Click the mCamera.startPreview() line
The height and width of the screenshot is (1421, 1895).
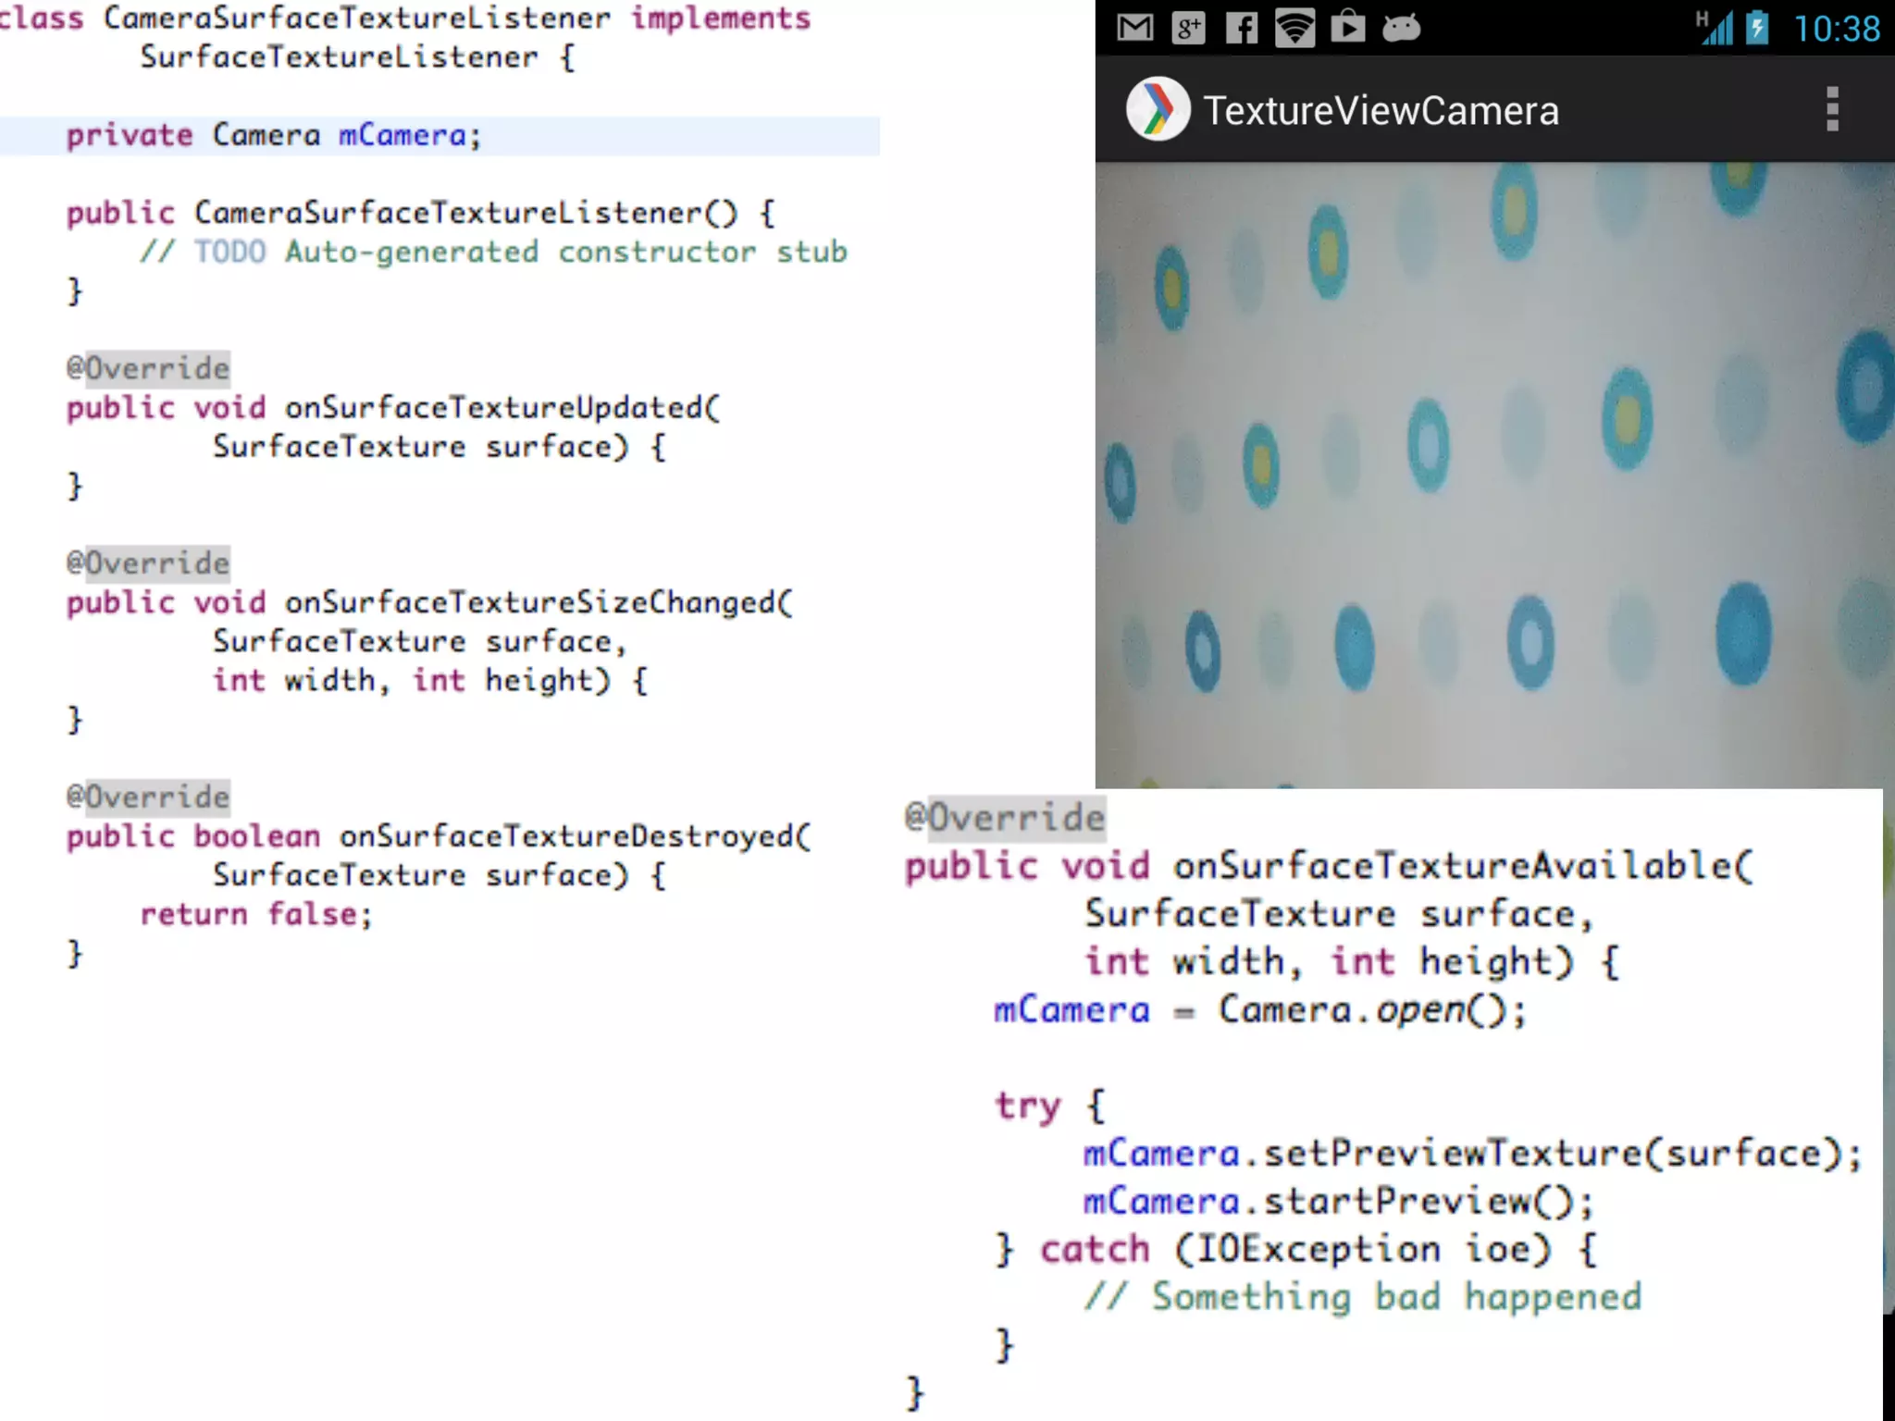point(1338,1202)
